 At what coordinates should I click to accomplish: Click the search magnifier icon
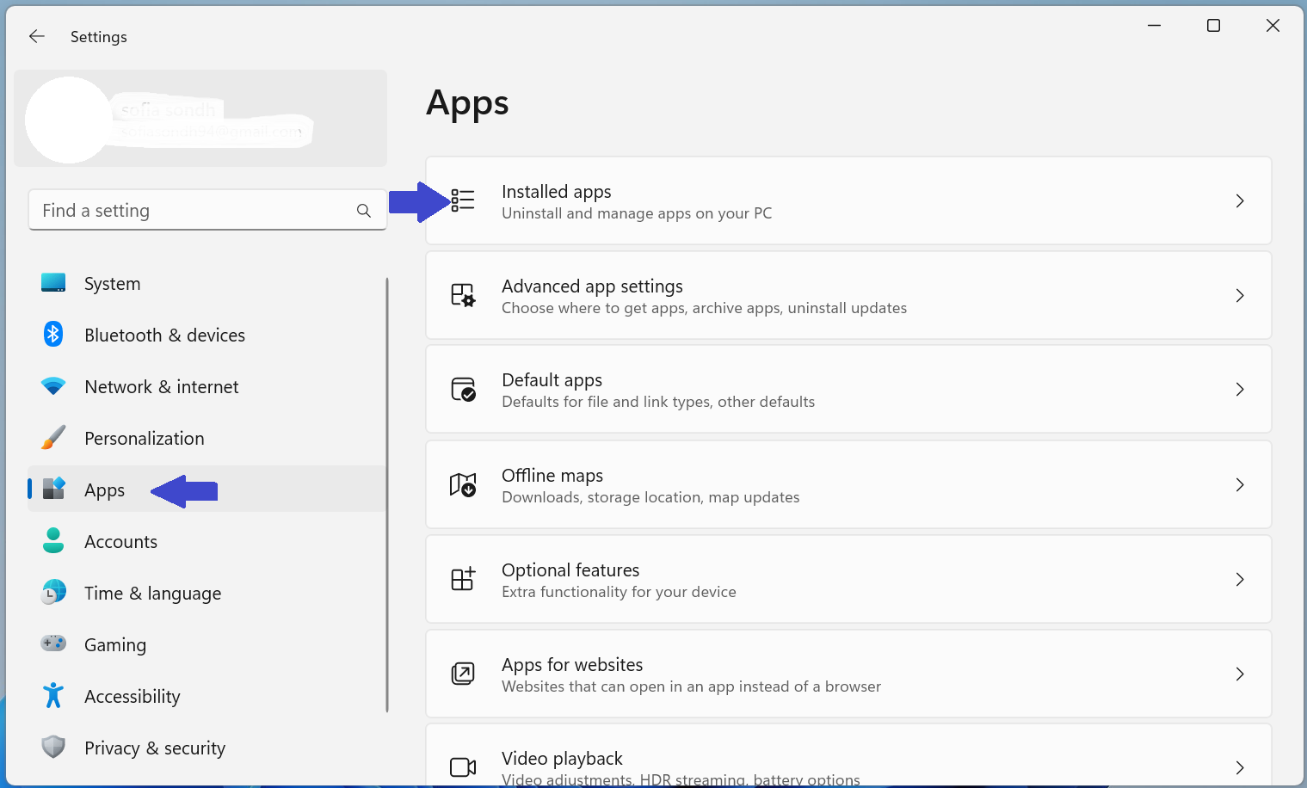364,211
